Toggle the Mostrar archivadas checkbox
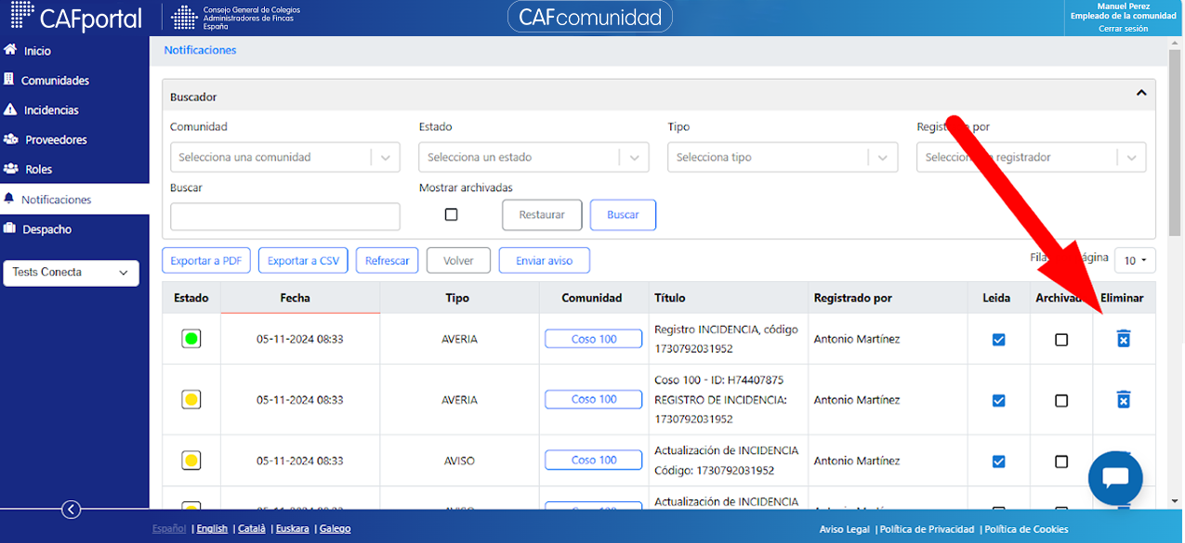Viewport: 1185px width, 543px height. [x=451, y=214]
